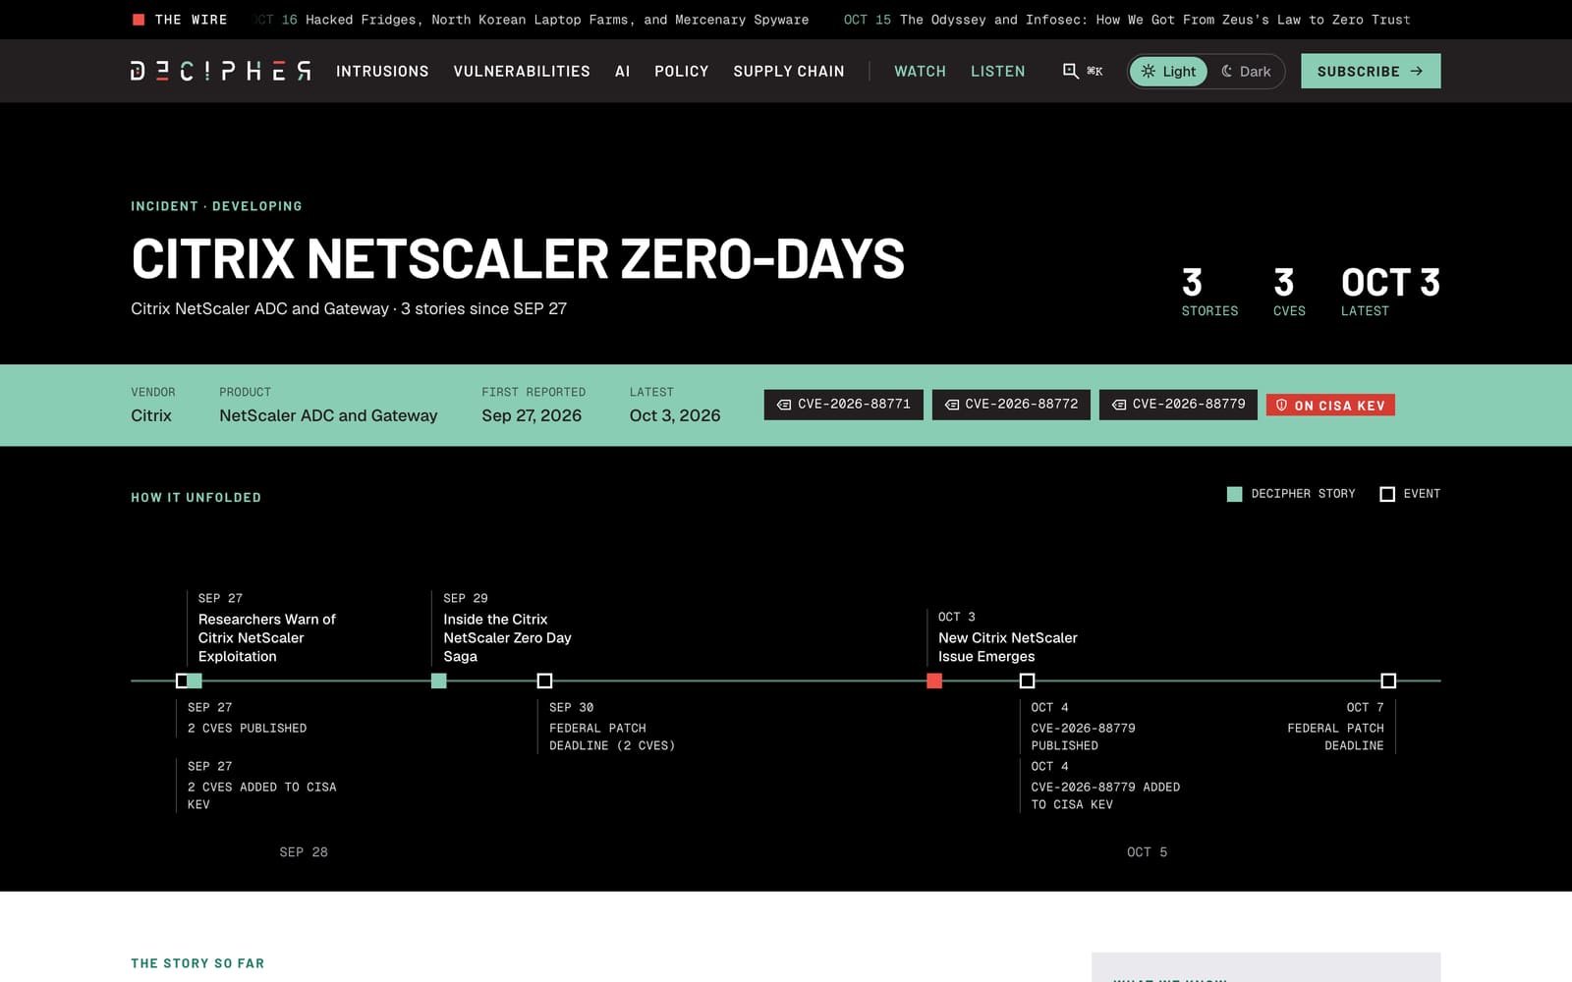Open the Watch link
Viewport: 1572px width, 982px height.
coord(920,71)
